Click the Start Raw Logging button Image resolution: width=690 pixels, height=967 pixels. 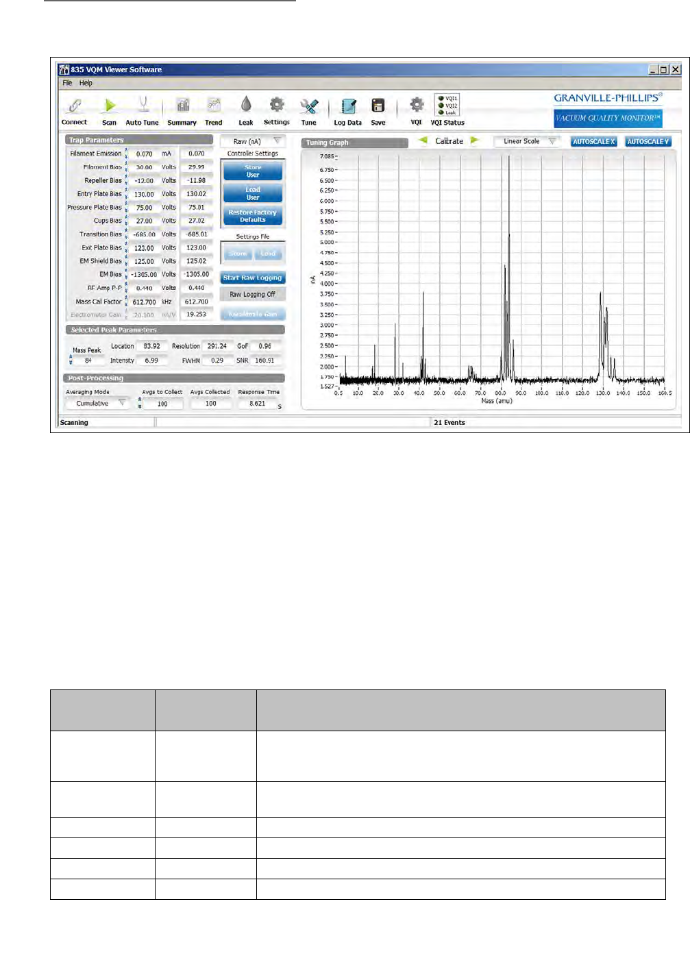click(x=253, y=278)
